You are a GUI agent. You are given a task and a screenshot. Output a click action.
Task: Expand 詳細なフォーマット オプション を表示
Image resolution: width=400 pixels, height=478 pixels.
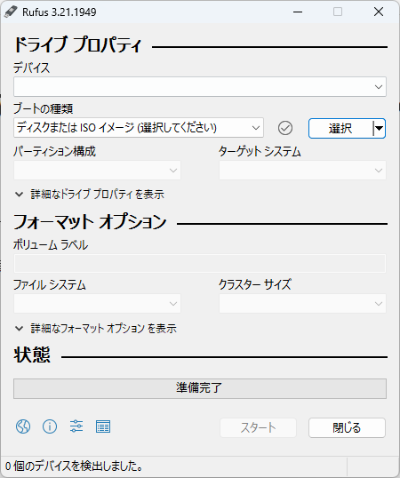click(x=96, y=329)
